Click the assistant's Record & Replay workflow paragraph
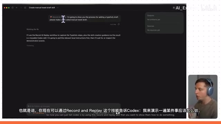 (x=74, y=38)
